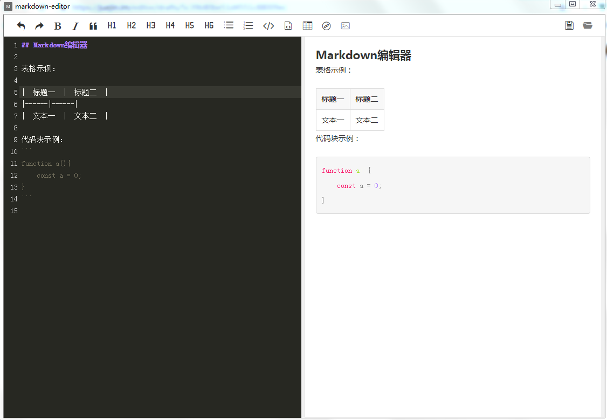Click empty editor line 15
The width and height of the screenshot is (607, 420).
160,211
